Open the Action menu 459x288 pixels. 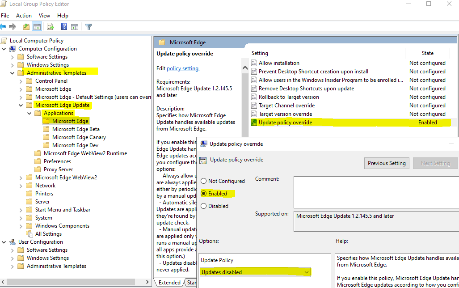[24, 16]
